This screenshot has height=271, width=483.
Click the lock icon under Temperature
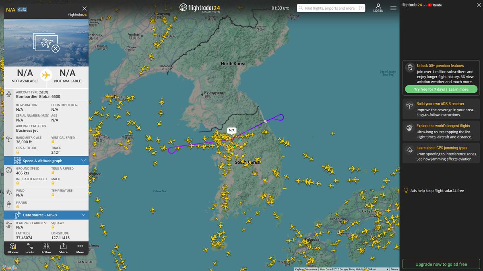pos(53,195)
